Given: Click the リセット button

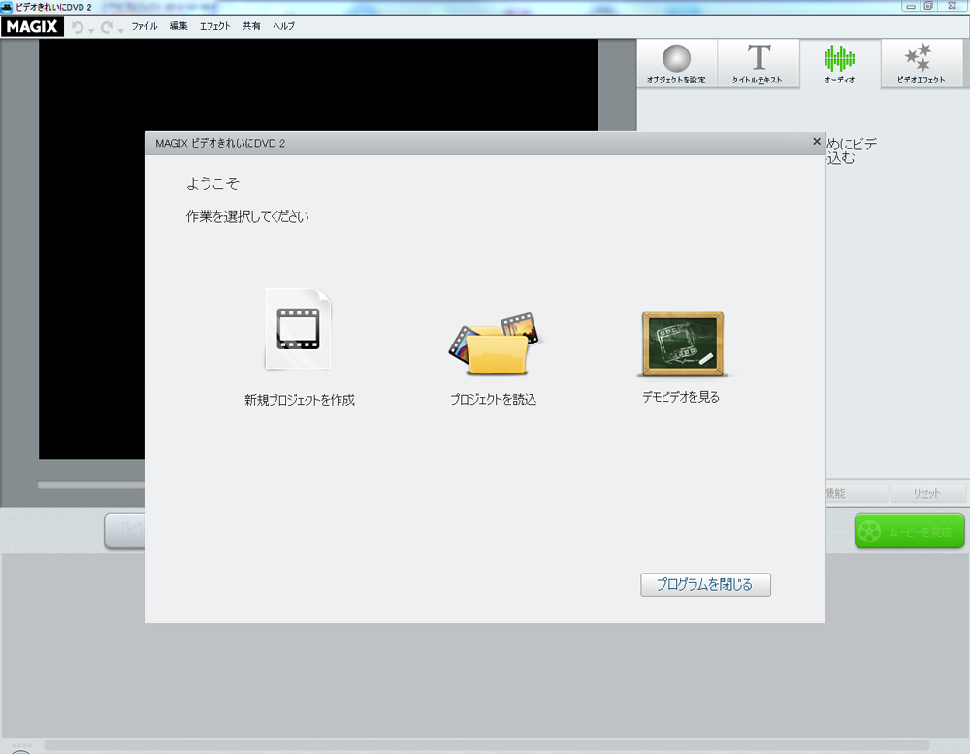Looking at the screenshot, I should [x=927, y=493].
